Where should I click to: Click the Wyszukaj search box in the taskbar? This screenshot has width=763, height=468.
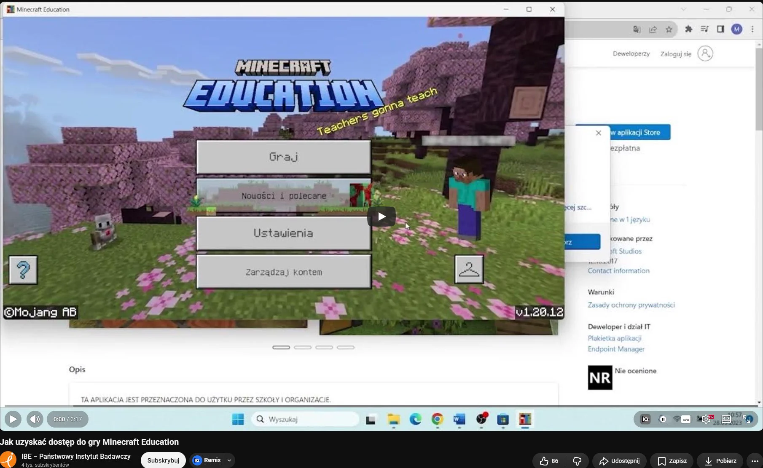coord(306,419)
